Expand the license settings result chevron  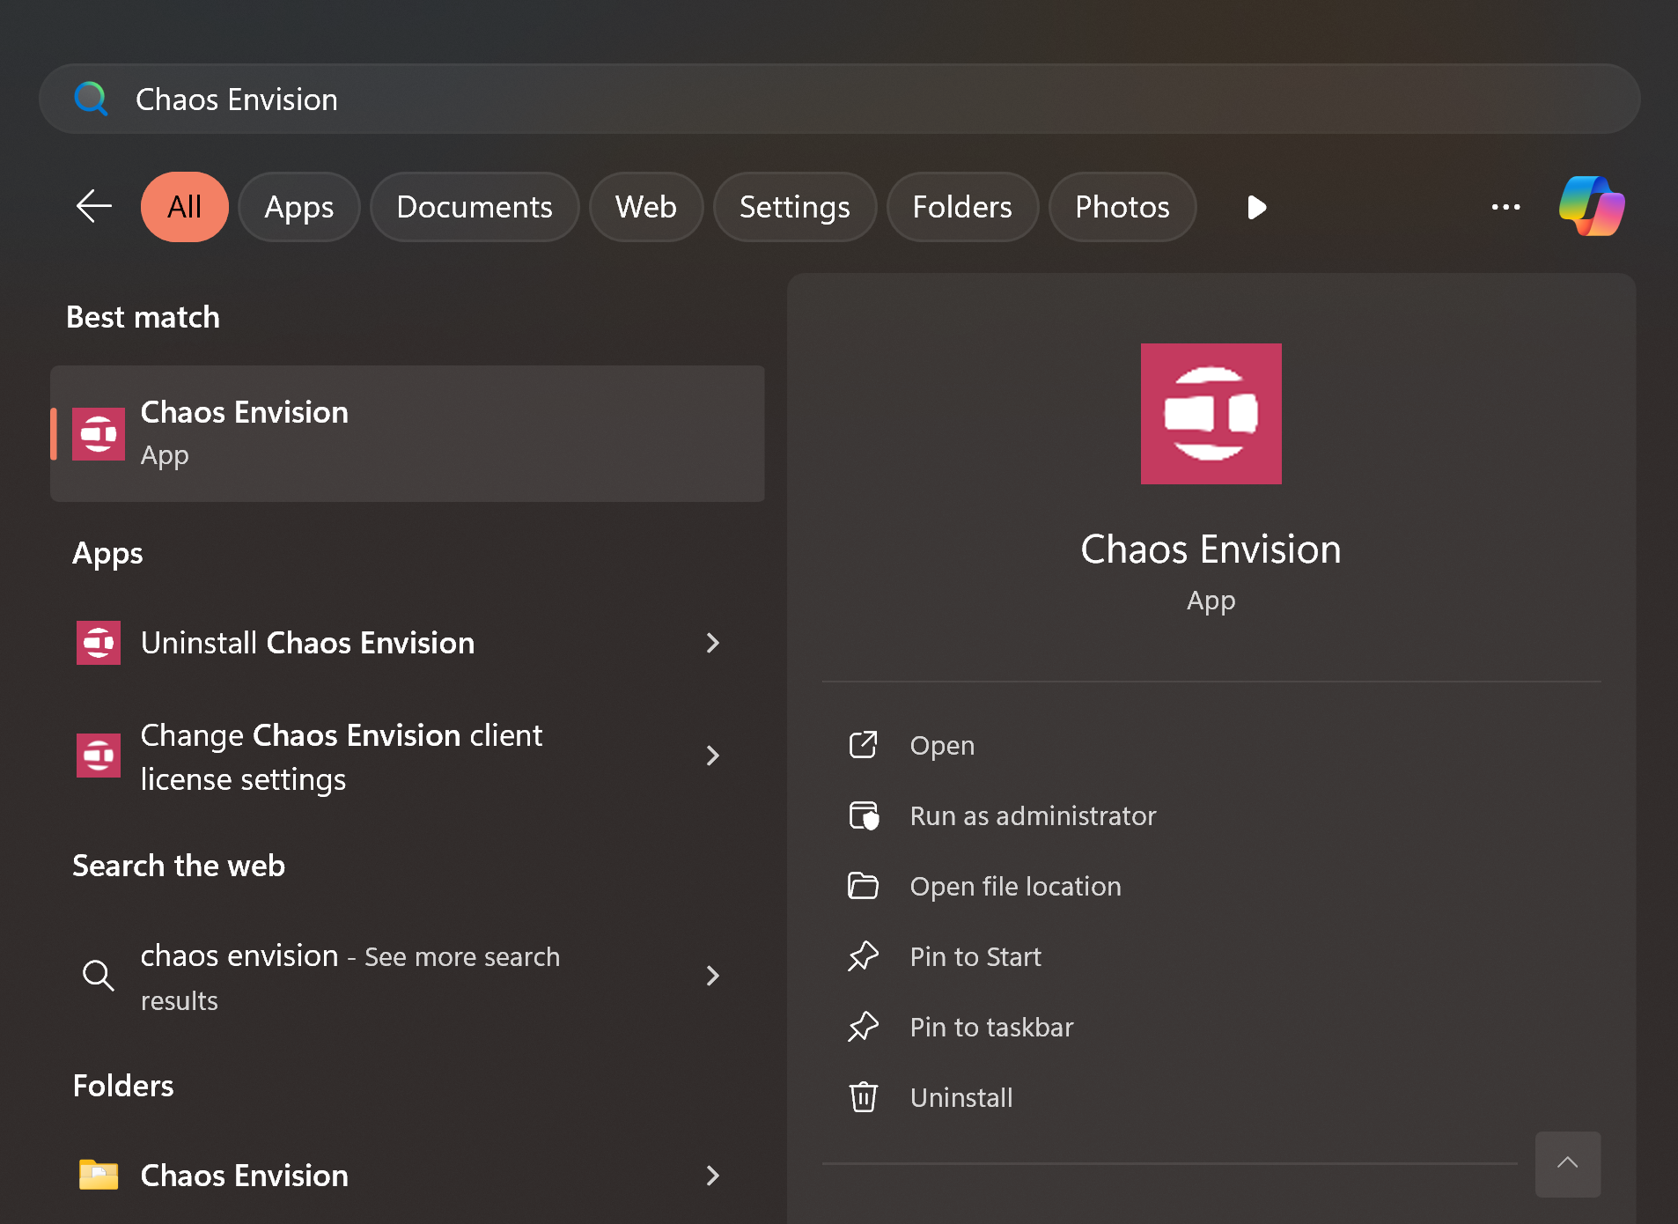coord(713,756)
